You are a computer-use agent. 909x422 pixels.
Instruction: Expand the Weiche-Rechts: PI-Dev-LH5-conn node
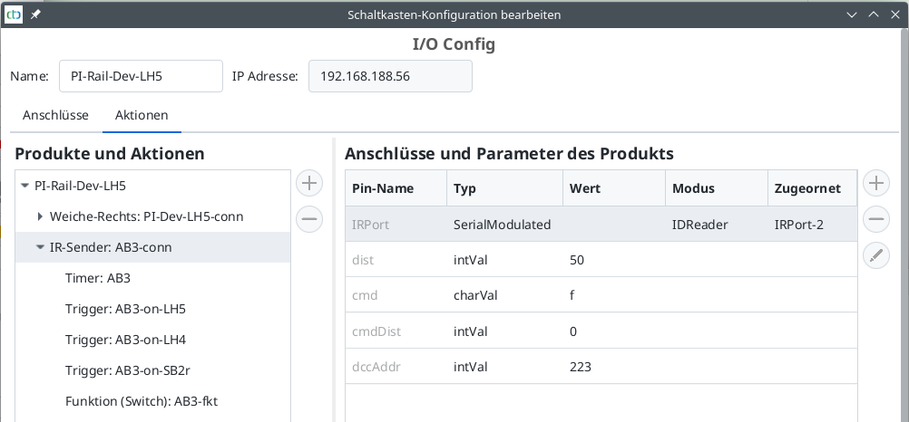[x=40, y=216]
